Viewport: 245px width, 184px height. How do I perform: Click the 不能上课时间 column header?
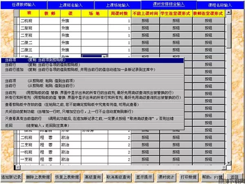coord(145,13)
